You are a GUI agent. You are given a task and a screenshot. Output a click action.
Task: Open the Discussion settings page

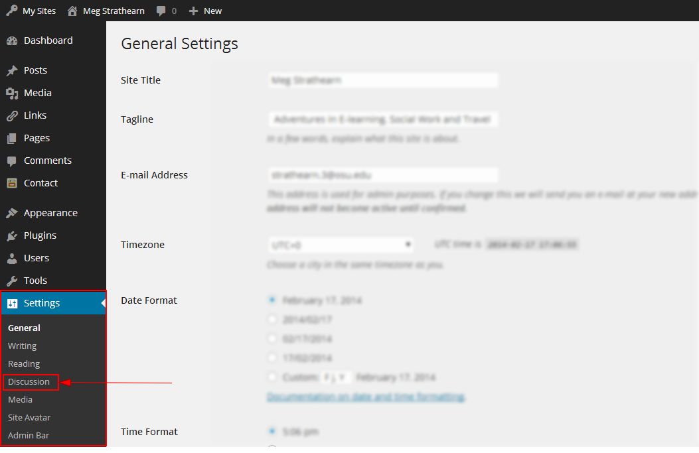point(29,381)
